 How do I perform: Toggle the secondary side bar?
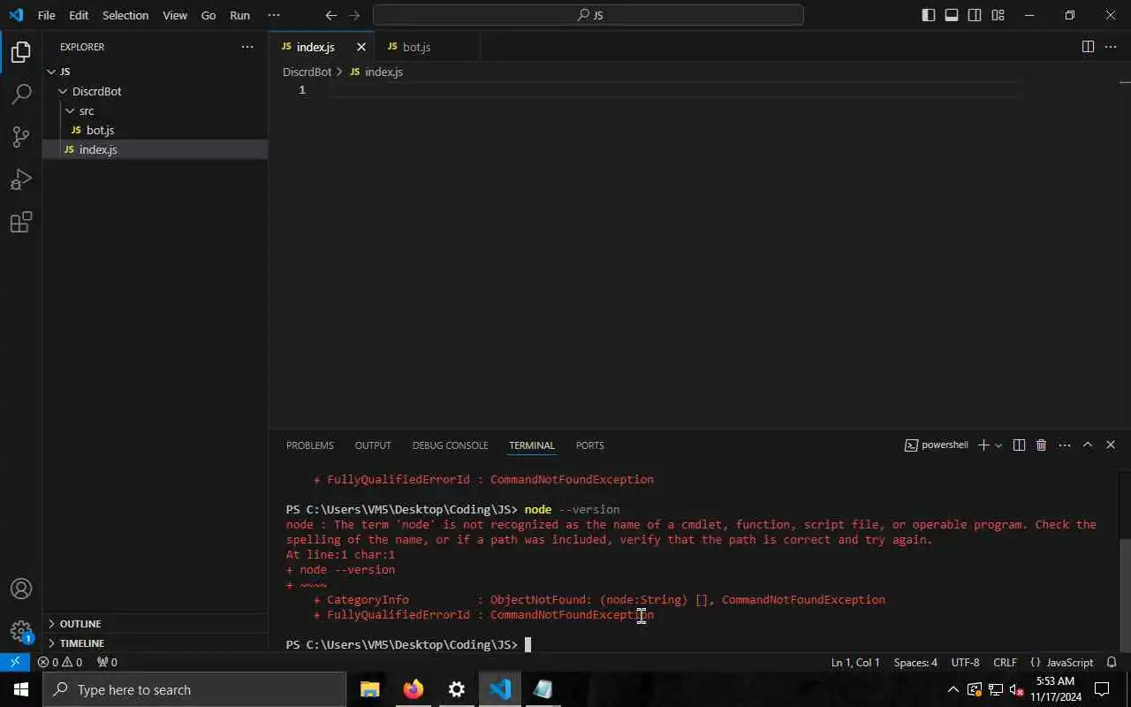[975, 15]
